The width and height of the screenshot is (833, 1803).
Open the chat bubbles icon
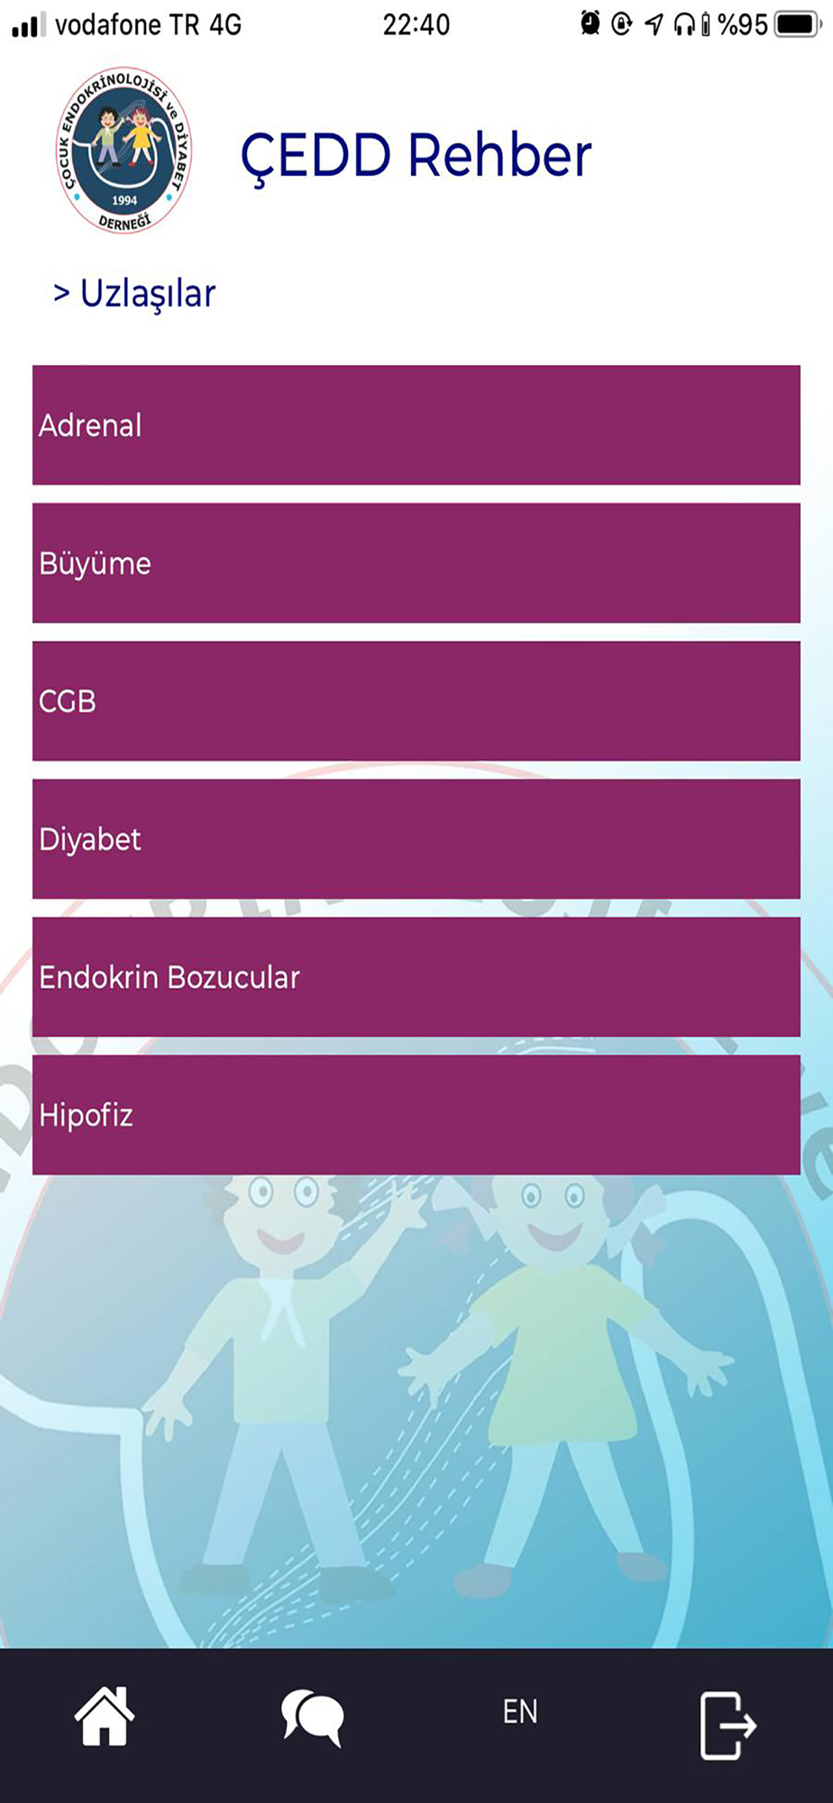[312, 1717]
